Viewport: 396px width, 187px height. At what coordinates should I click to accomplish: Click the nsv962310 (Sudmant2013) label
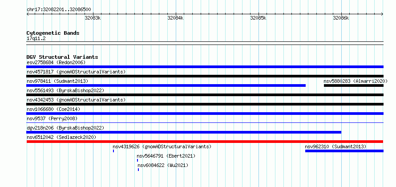coord(335,146)
